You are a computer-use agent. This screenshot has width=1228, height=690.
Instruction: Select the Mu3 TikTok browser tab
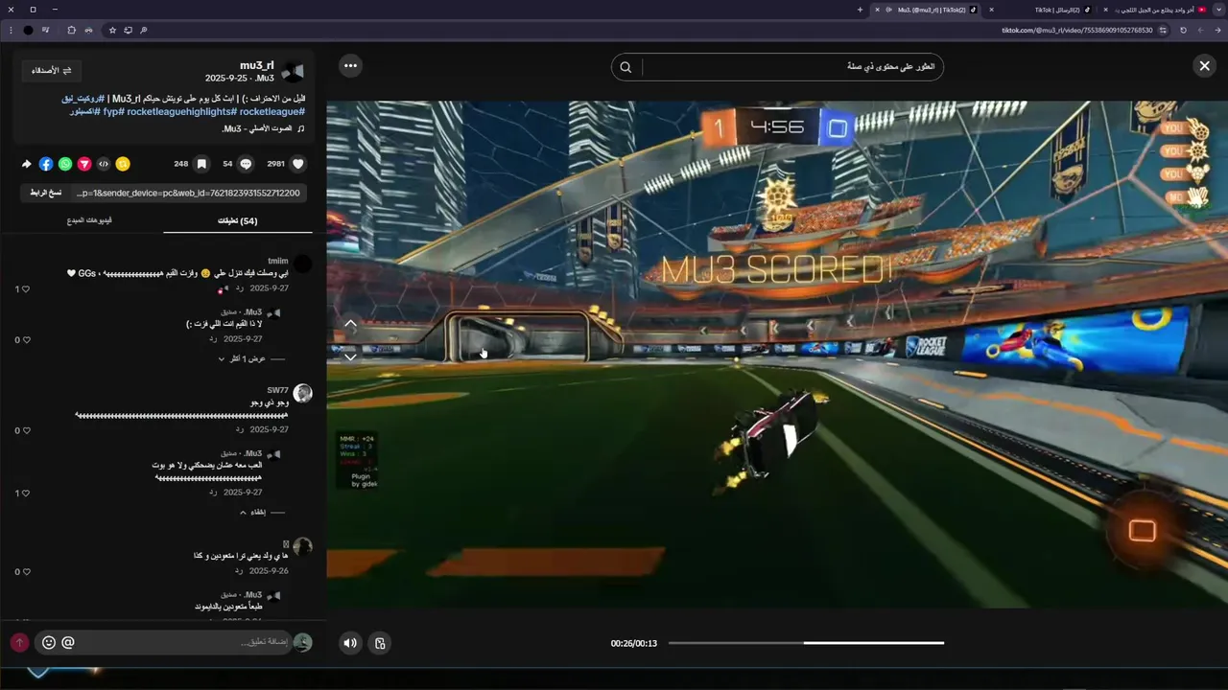[928, 10]
